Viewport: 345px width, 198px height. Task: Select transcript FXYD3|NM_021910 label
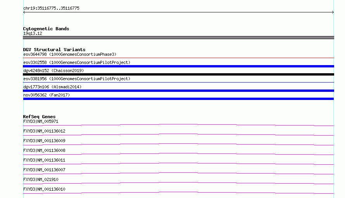tap(41, 179)
